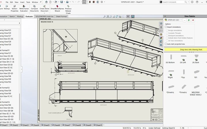Switch to the Sheet Format tab

[61, 17]
